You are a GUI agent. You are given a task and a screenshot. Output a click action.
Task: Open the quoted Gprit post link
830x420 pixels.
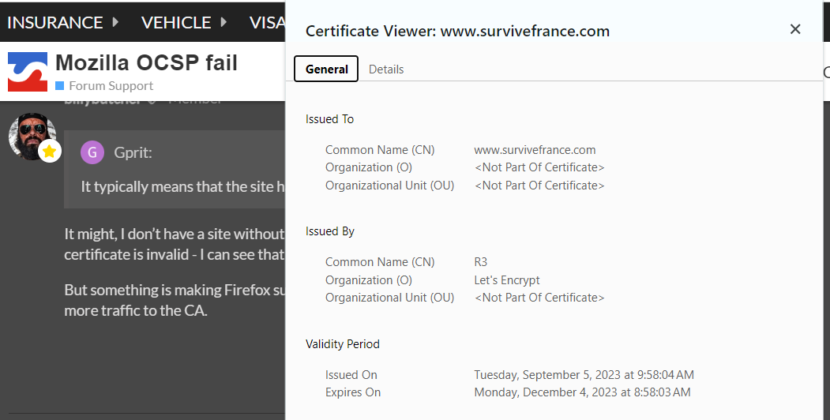[x=133, y=152]
